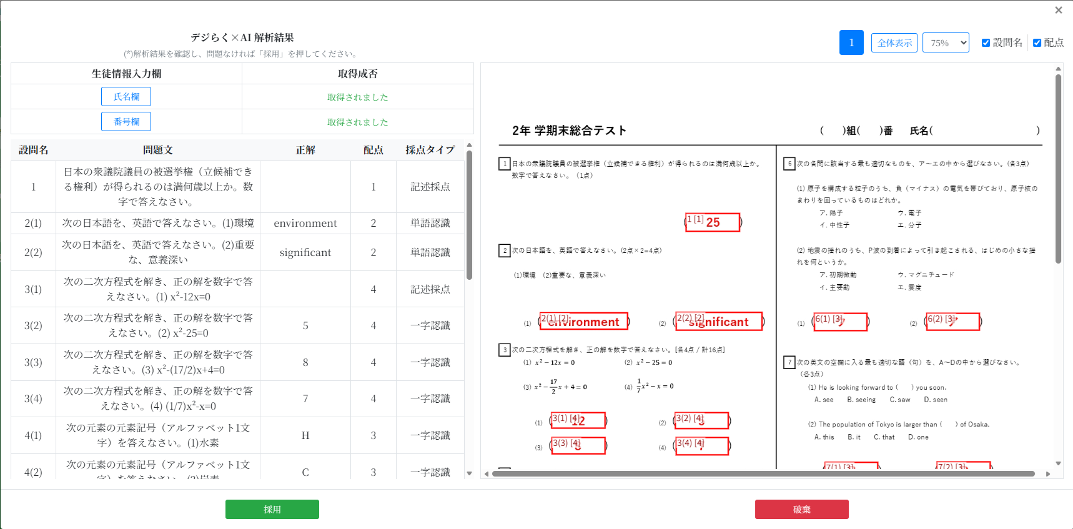Click question text for 2(1) 環境
The image size is (1073, 529).
[x=158, y=223]
